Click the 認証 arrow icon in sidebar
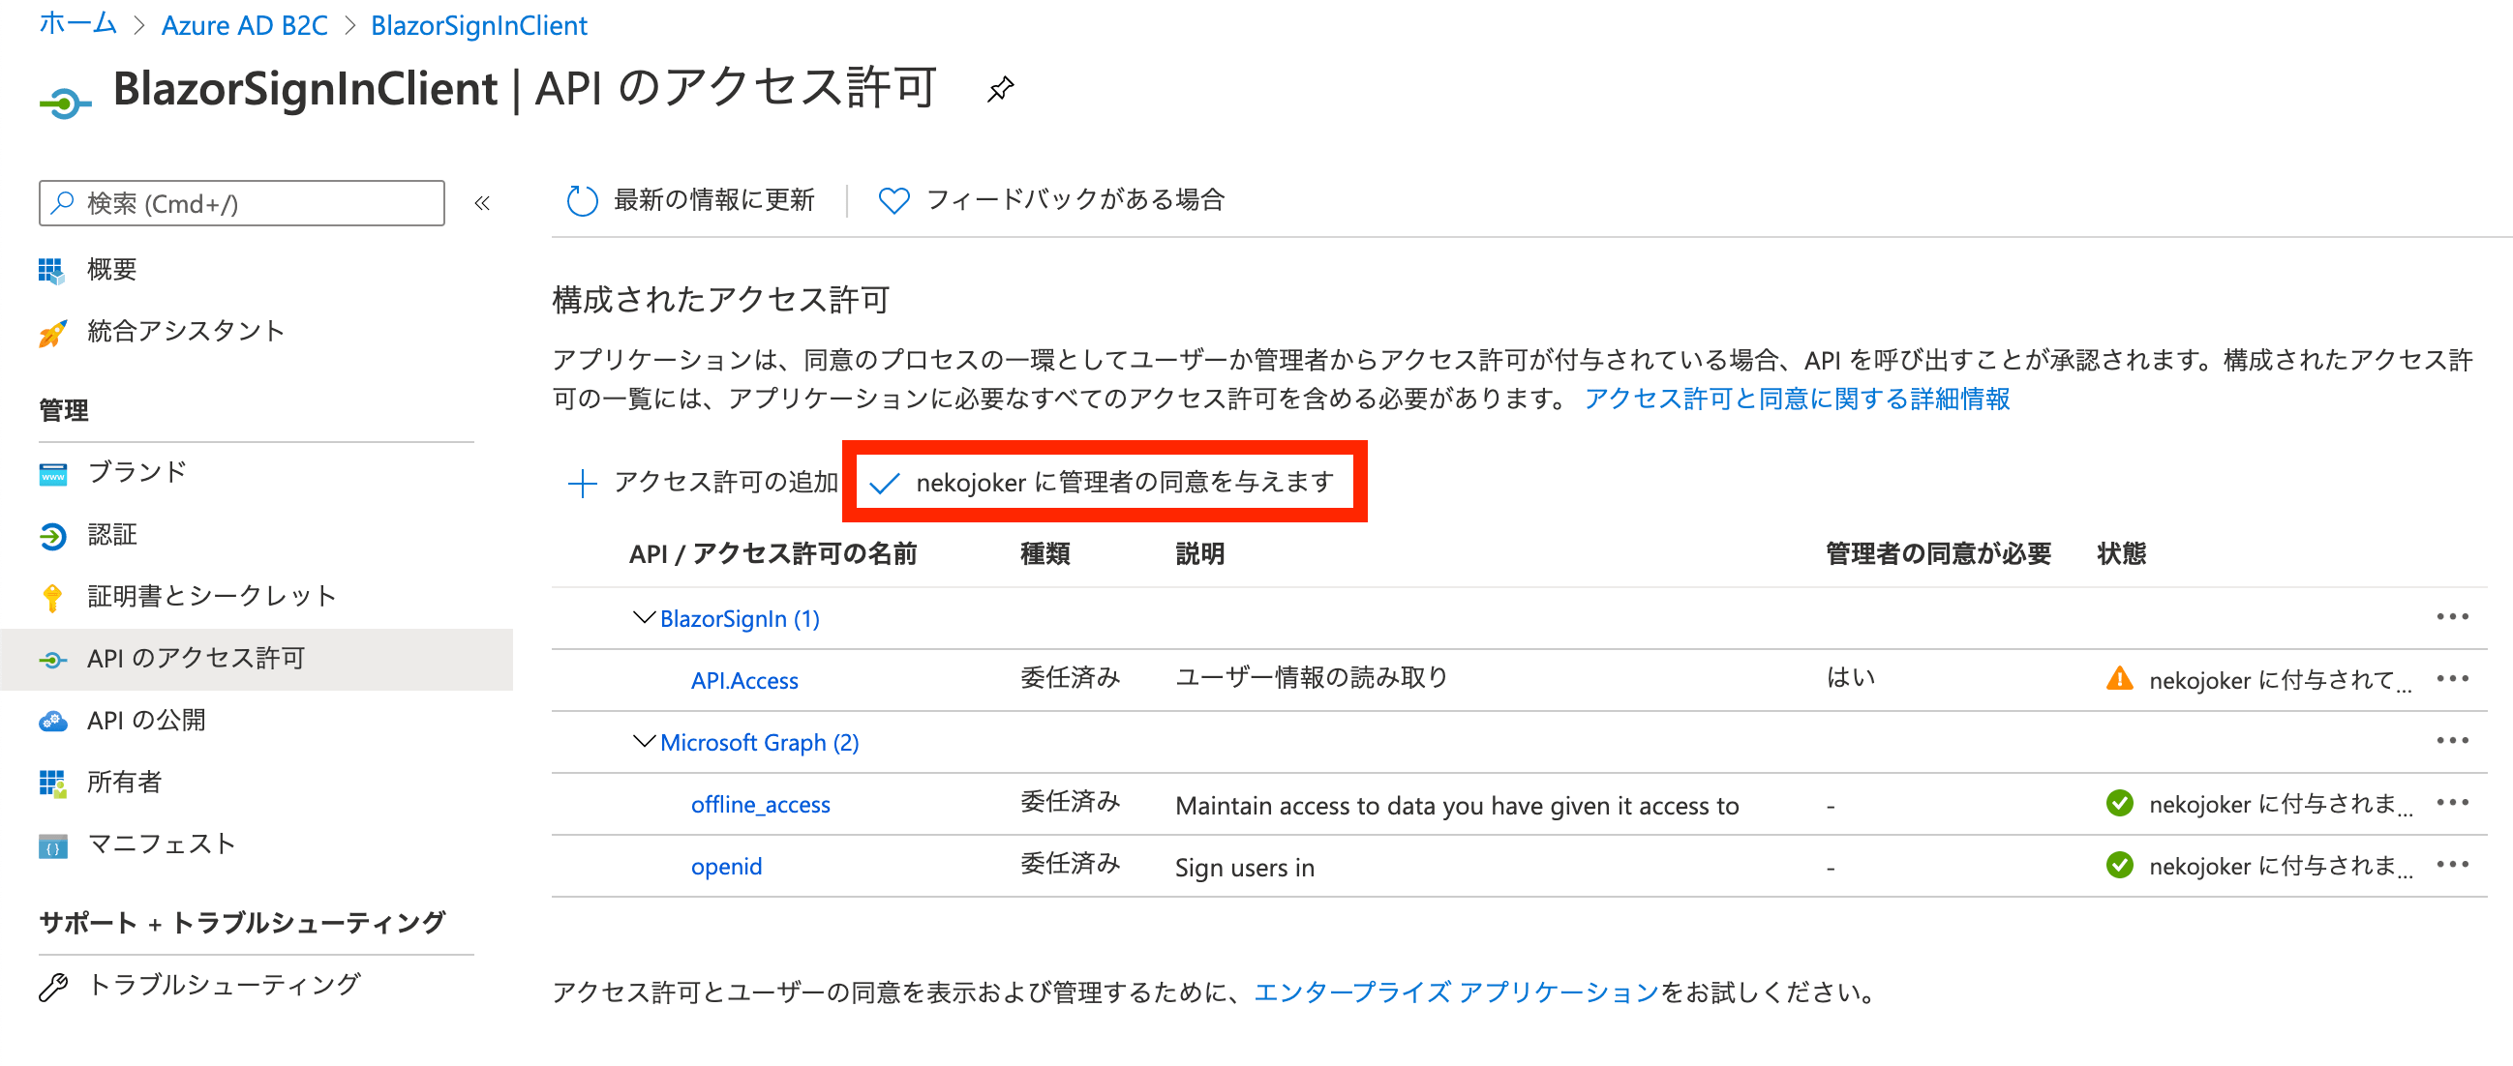Viewport: 2513px width, 1066px height. click(52, 536)
